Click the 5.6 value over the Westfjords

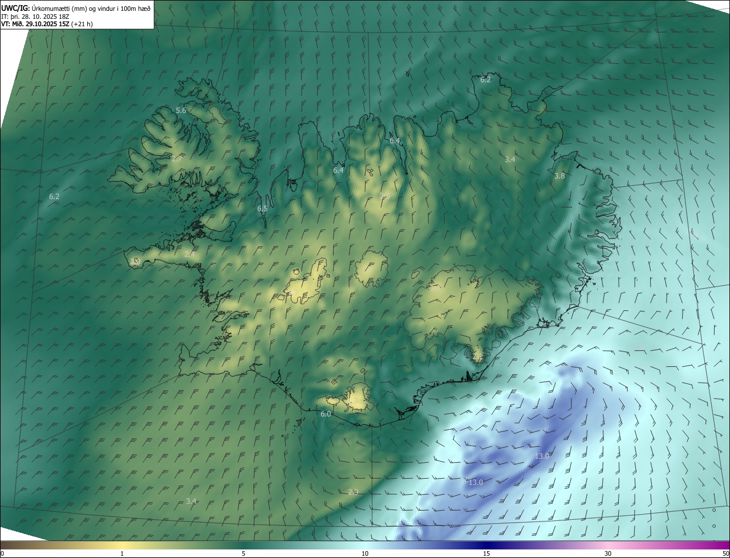coord(181,110)
